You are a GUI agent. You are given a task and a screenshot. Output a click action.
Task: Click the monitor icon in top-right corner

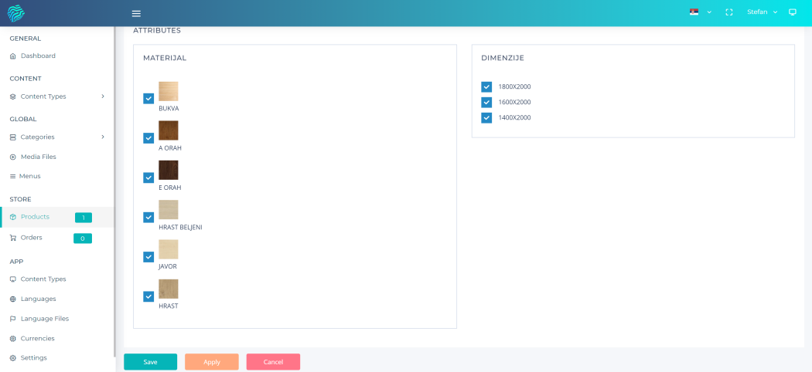792,12
